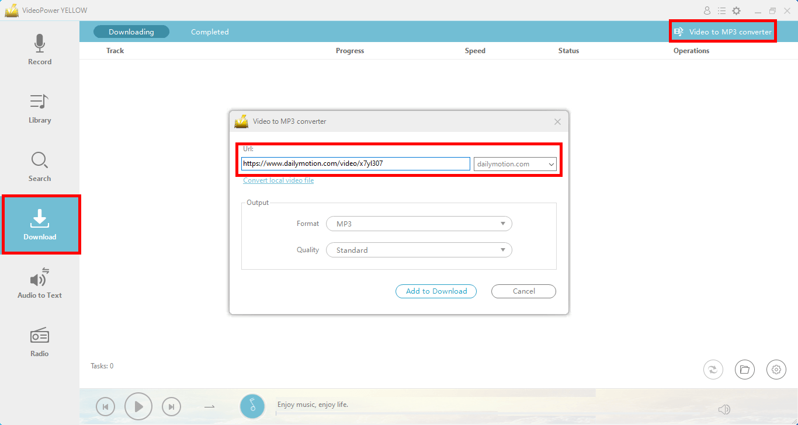Open download settings gear at bottom right
The height and width of the screenshot is (425, 798).
(776, 369)
